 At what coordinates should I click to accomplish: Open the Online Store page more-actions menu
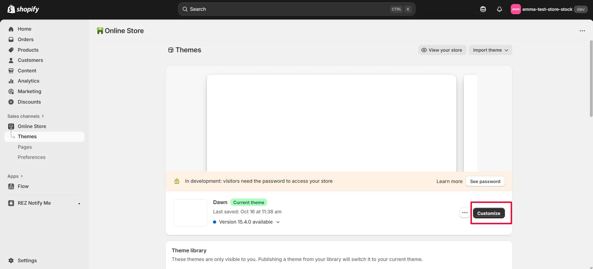point(582,31)
